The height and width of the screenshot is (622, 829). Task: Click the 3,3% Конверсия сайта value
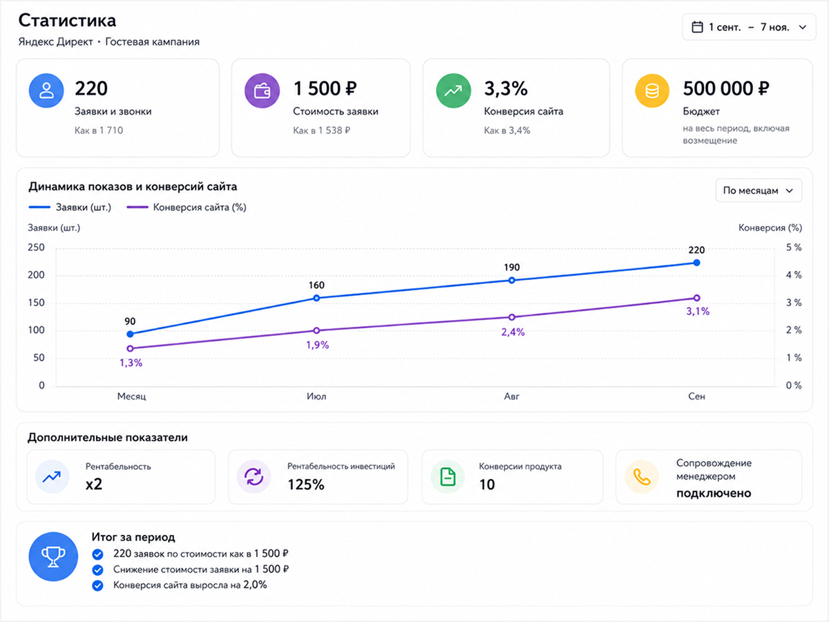(x=506, y=88)
